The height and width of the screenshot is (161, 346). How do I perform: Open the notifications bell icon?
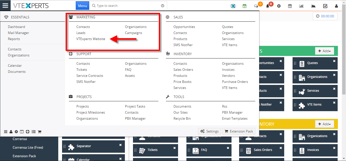pyautogui.click(x=268, y=6)
